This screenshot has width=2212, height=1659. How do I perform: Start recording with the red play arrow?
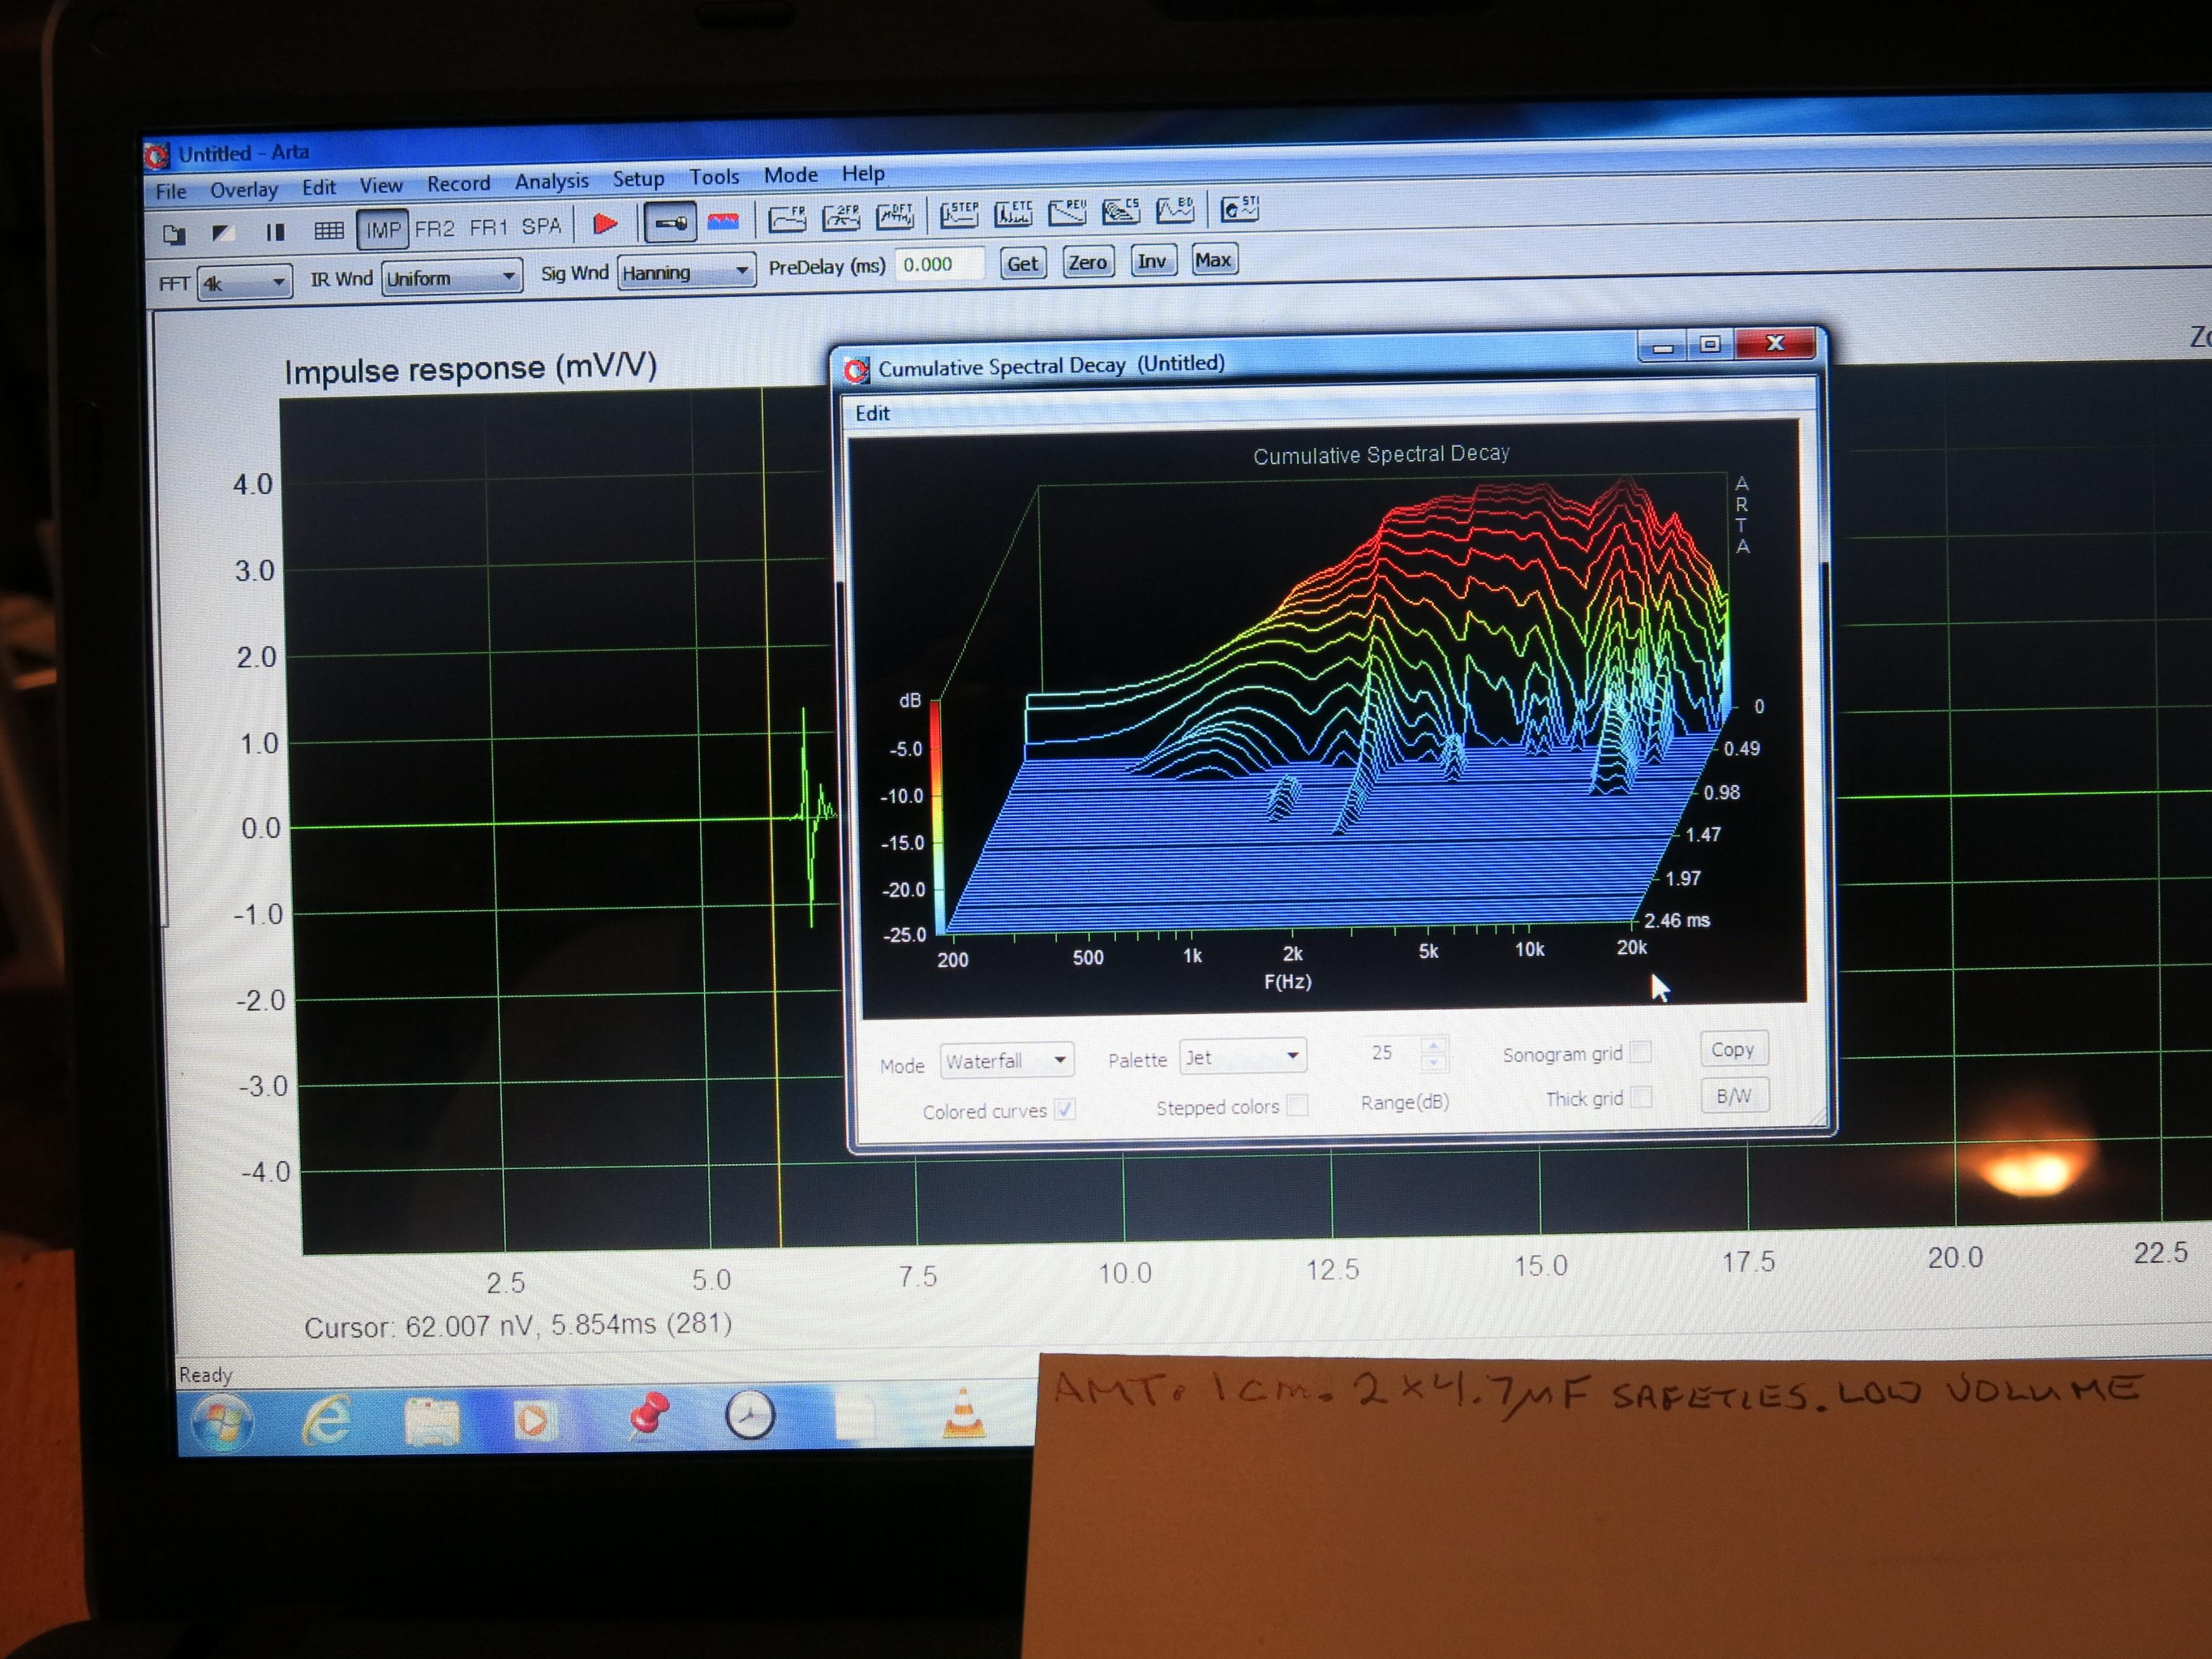[604, 224]
